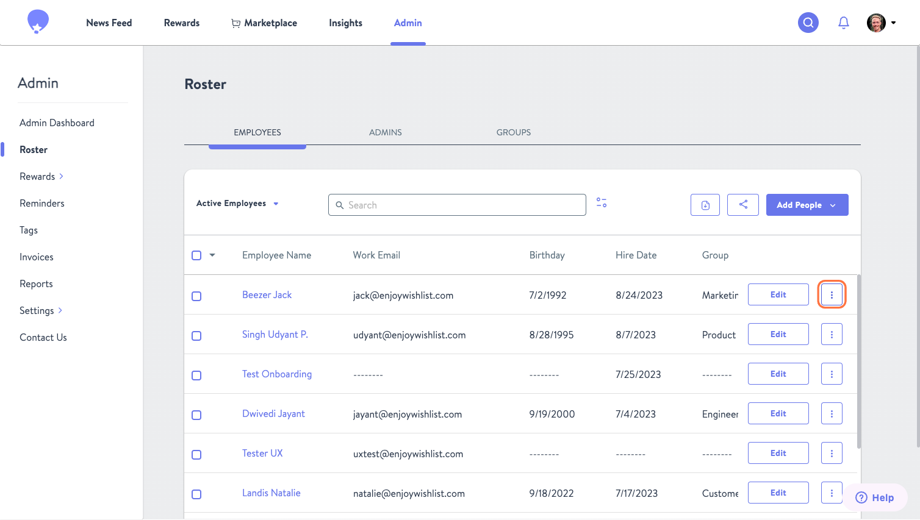Check the Beezer Jack row checkbox
This screenshot has width=920, height=520.
point(196,296)
